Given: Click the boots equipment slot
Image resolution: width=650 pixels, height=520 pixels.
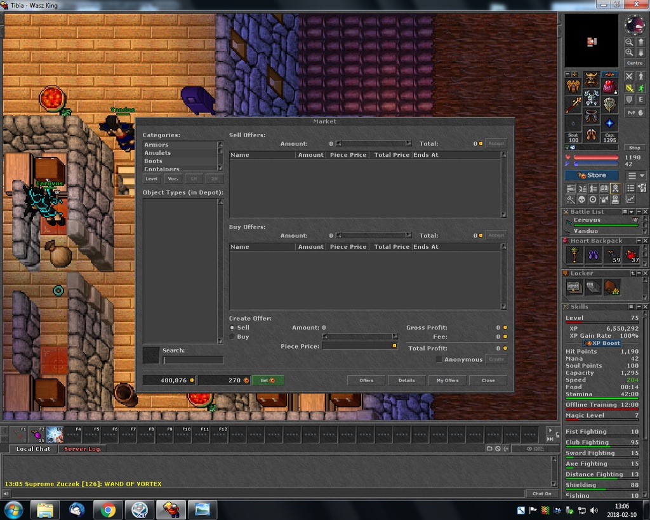Looking at the screenshot, I should point(592,135).
